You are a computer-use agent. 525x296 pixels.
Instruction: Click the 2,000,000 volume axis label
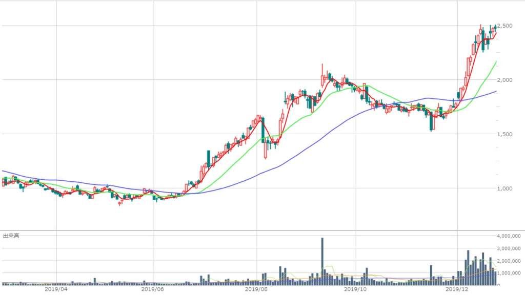(509, 261)
